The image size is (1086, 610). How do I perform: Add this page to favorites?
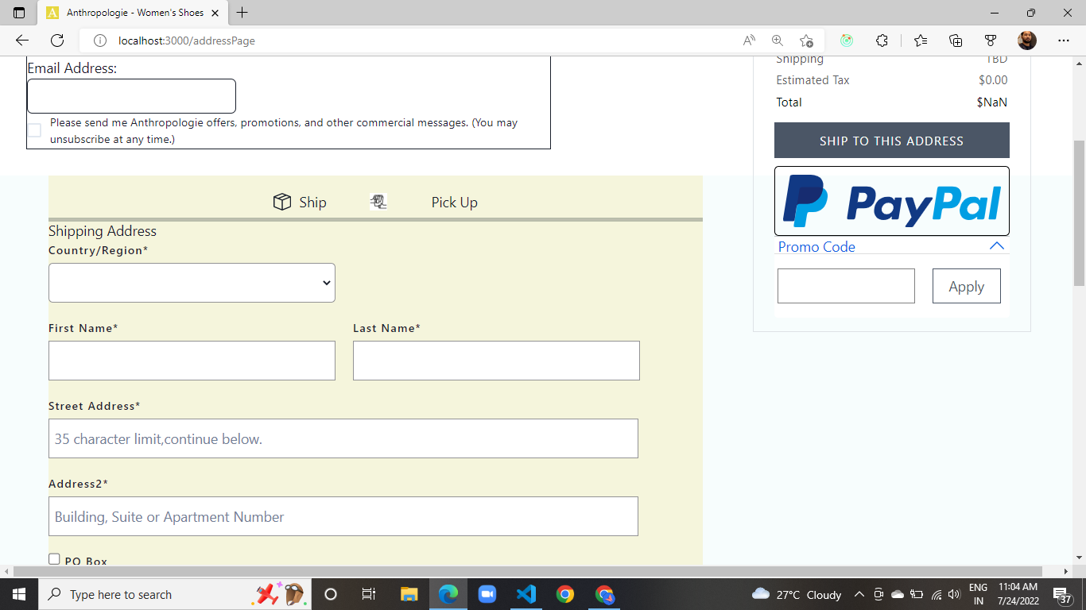coord(806,41)
